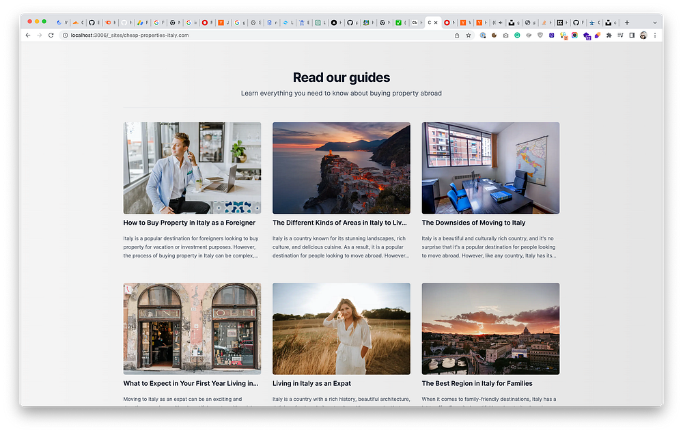Open the media controls playlist icon
Screen dimensions: 683x433
(620, 36)
